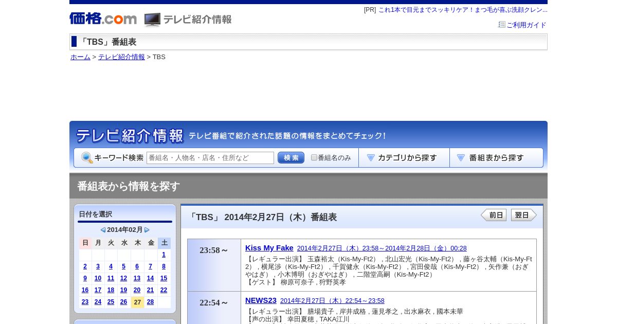
Task: Expand the 番組表から探す dropdown
Action: 496,158
